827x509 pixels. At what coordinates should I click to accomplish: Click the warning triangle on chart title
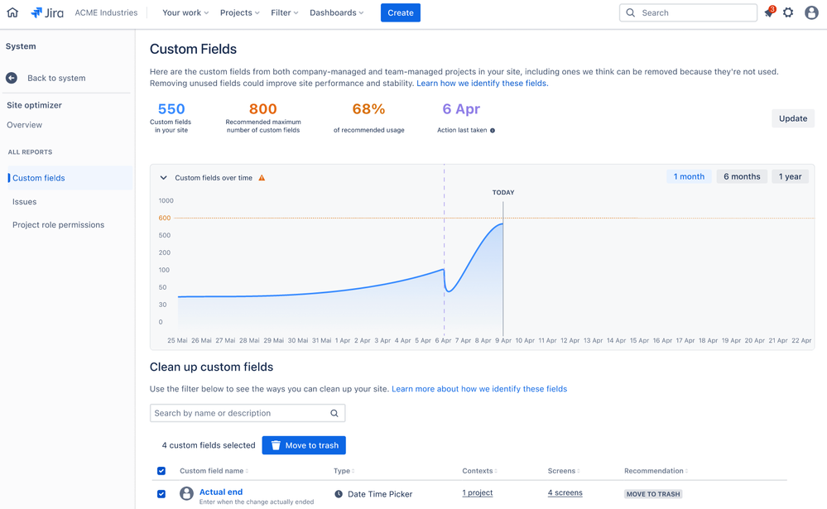point(262,178)
